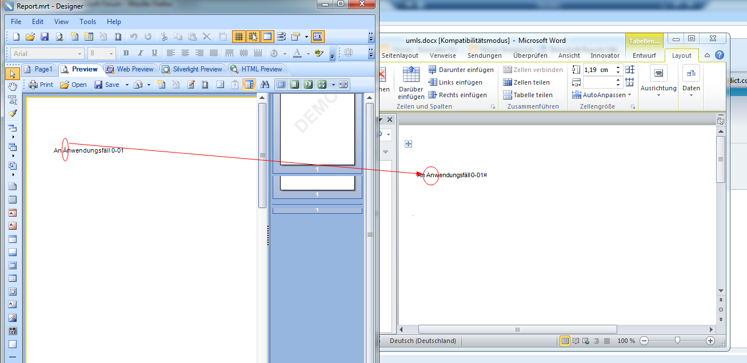The image size is (747, 363).
Task: Open the File menu in Designer
Action: pyautogui.click(x=16, y=22)
